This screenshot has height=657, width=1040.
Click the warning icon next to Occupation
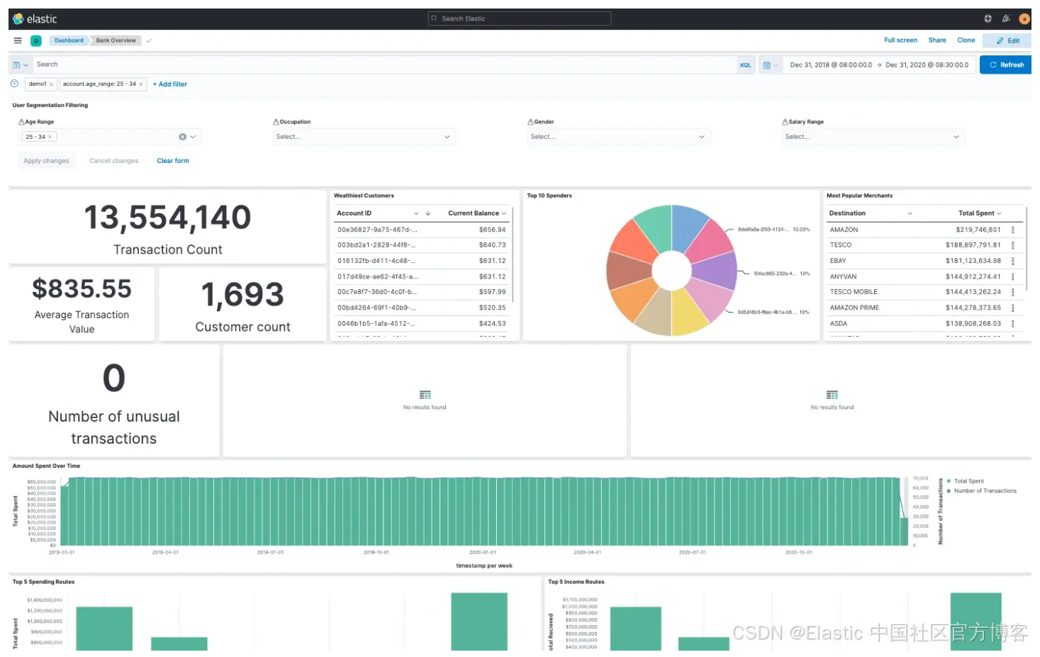276,122
